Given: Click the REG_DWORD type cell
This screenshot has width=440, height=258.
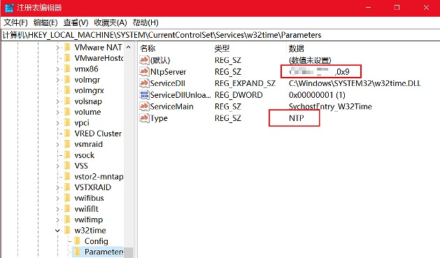Looking at the screenshot, I should (x=239, y=95).
